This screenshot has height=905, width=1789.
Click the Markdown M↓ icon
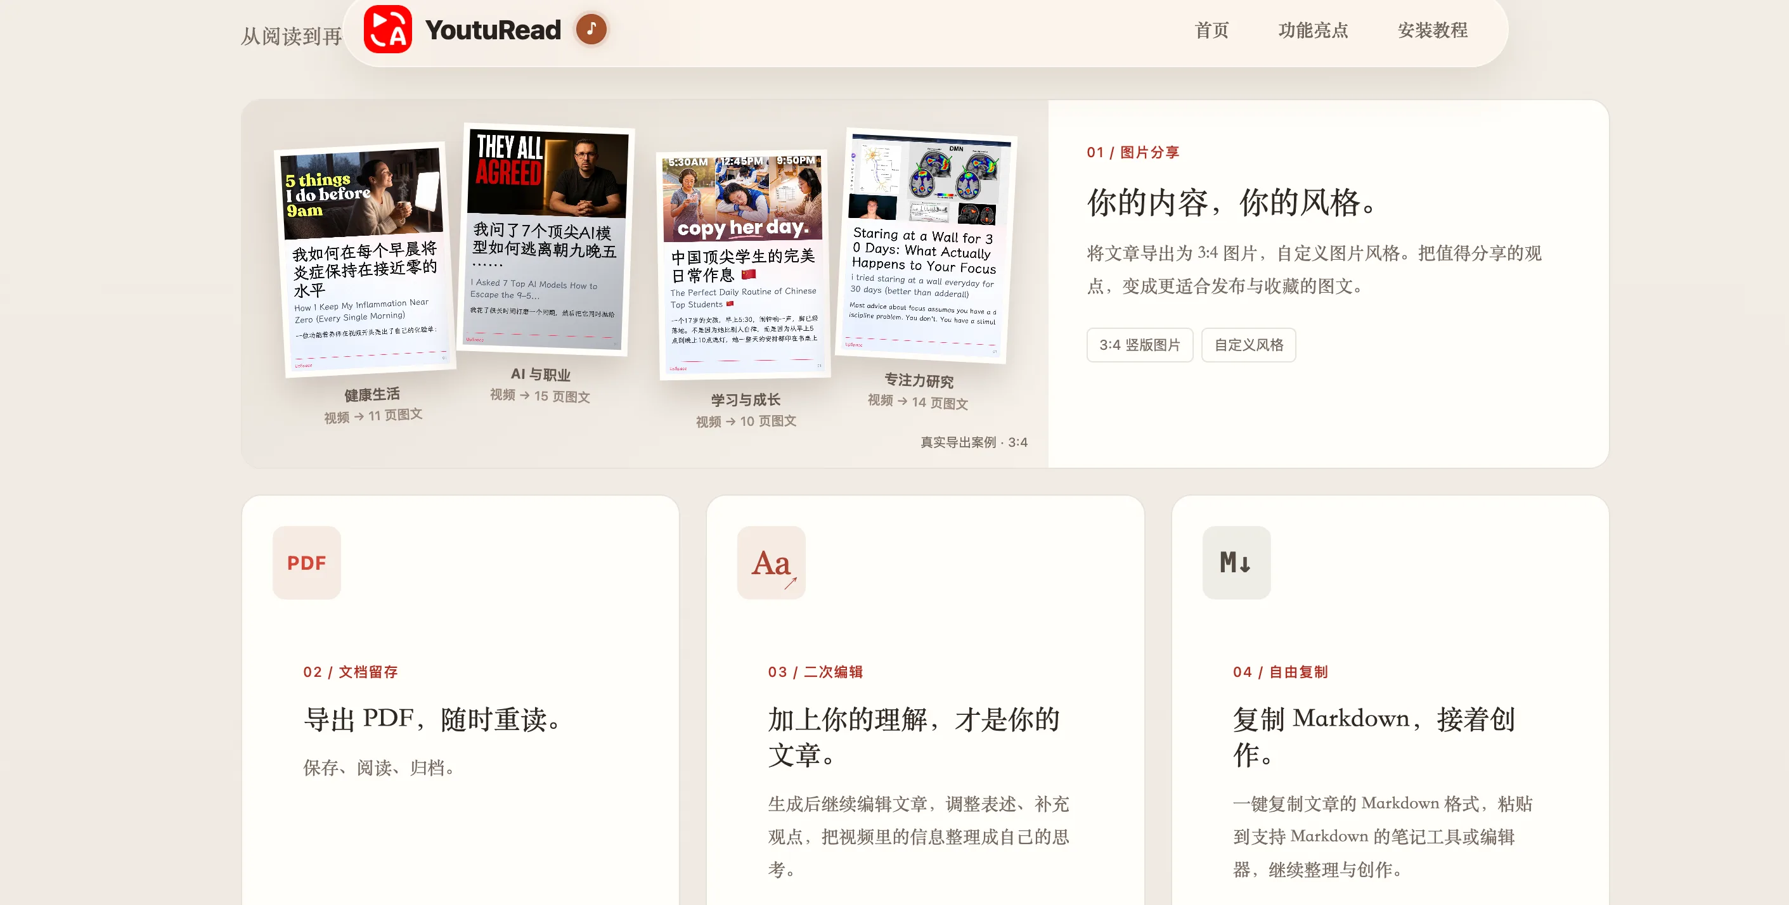(x=1236, y=562)
